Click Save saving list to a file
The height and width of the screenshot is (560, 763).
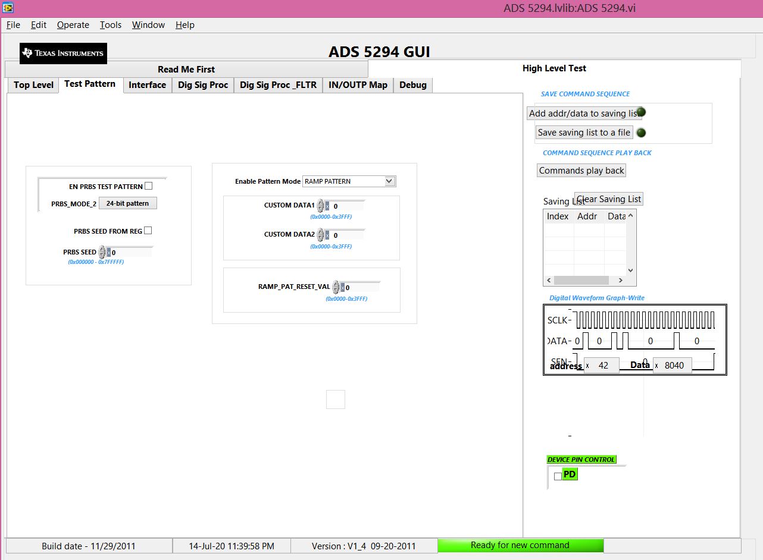coord(584,133)
